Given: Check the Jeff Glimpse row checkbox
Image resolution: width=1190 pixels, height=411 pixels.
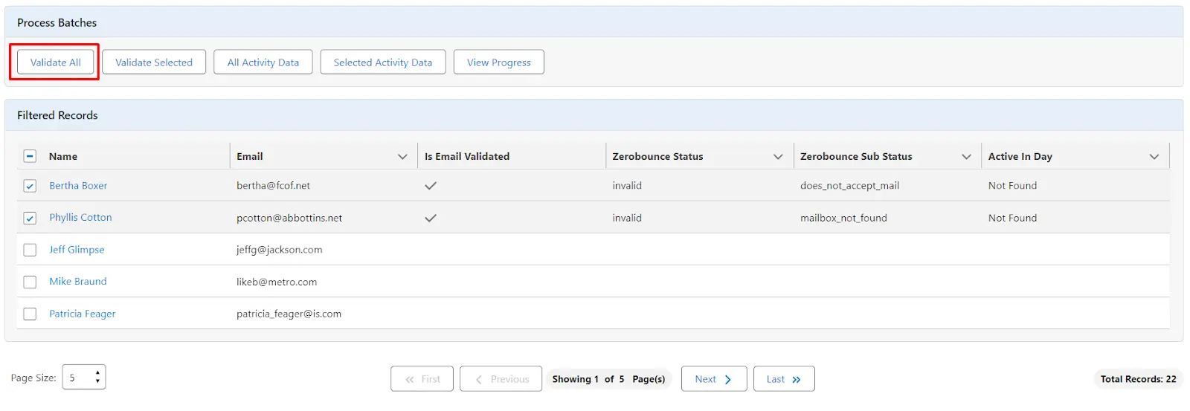Looking at the screenshot, I should click(30, 250).
